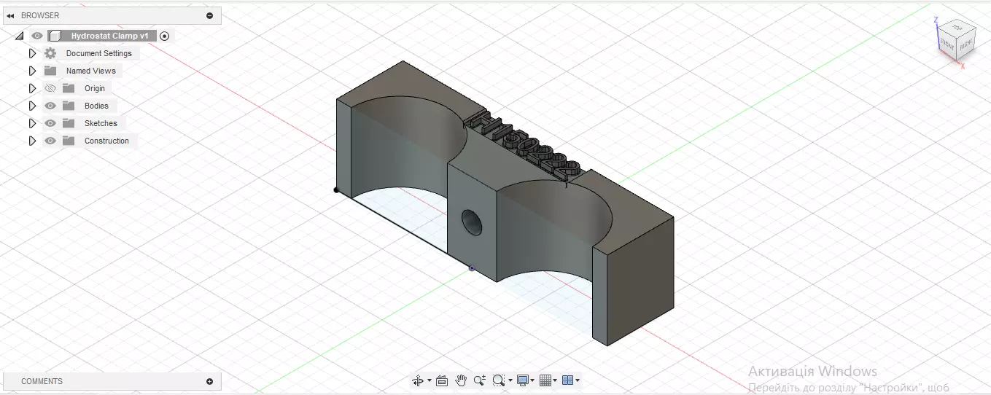This screenshot has height=395, width=991.
Task: Select Named Views tree item
Action: pos(90,71)
